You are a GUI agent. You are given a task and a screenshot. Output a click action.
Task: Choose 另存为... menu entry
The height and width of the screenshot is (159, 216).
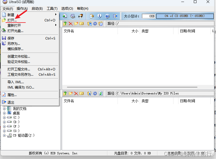30,44
